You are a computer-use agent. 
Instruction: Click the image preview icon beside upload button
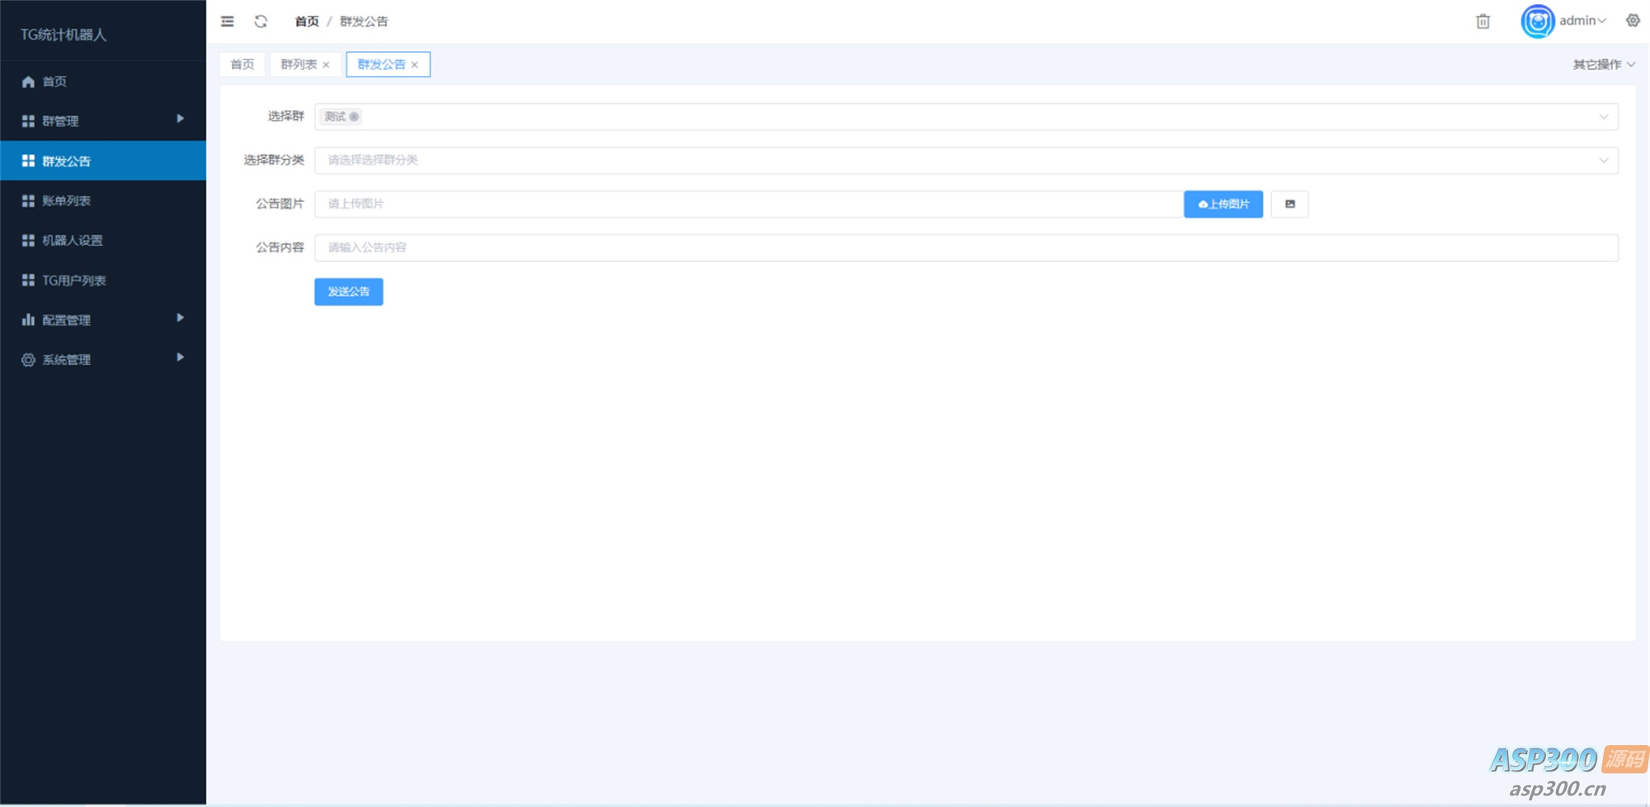[x=1289, y=204]
